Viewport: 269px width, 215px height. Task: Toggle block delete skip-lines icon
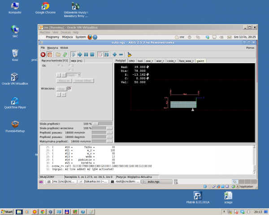(x=100, y=55)
